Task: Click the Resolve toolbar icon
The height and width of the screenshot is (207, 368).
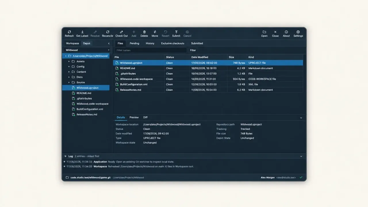Action: [x=95, y=32]
